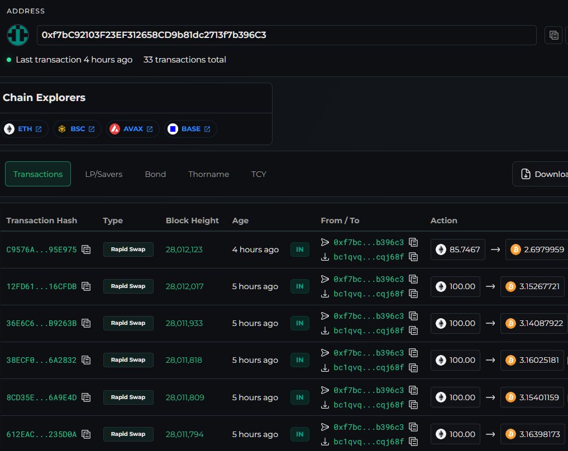Open block height 28,011,794
This screenshot has width=568, height=451.
[184, 434]
